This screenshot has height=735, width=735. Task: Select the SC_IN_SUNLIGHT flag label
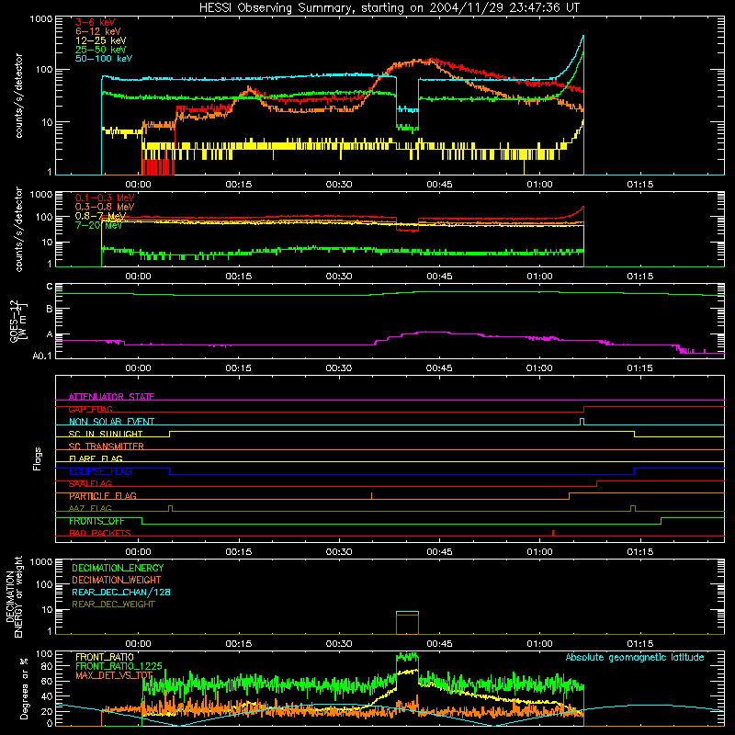tap(106, 434)
